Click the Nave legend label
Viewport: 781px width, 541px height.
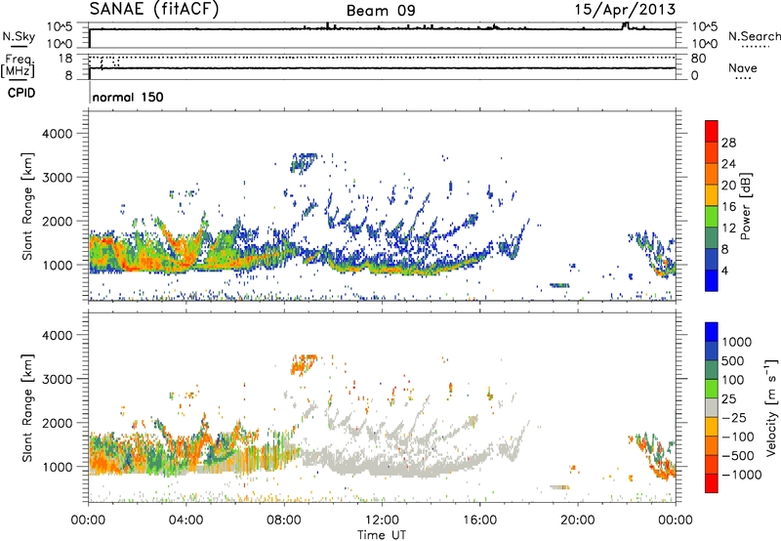(x=743, y=68)
